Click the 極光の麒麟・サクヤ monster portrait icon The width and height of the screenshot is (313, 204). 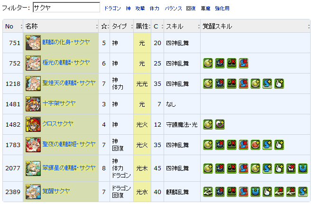(33, 63)
